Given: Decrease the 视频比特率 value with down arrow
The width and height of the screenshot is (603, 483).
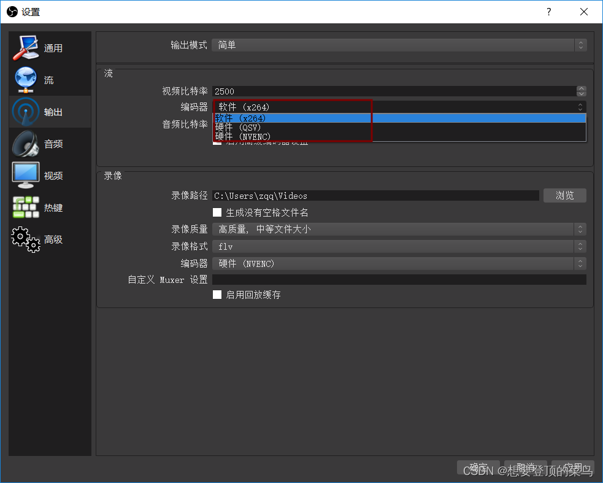Looking at the screenshot, I should tap(582, 94).
